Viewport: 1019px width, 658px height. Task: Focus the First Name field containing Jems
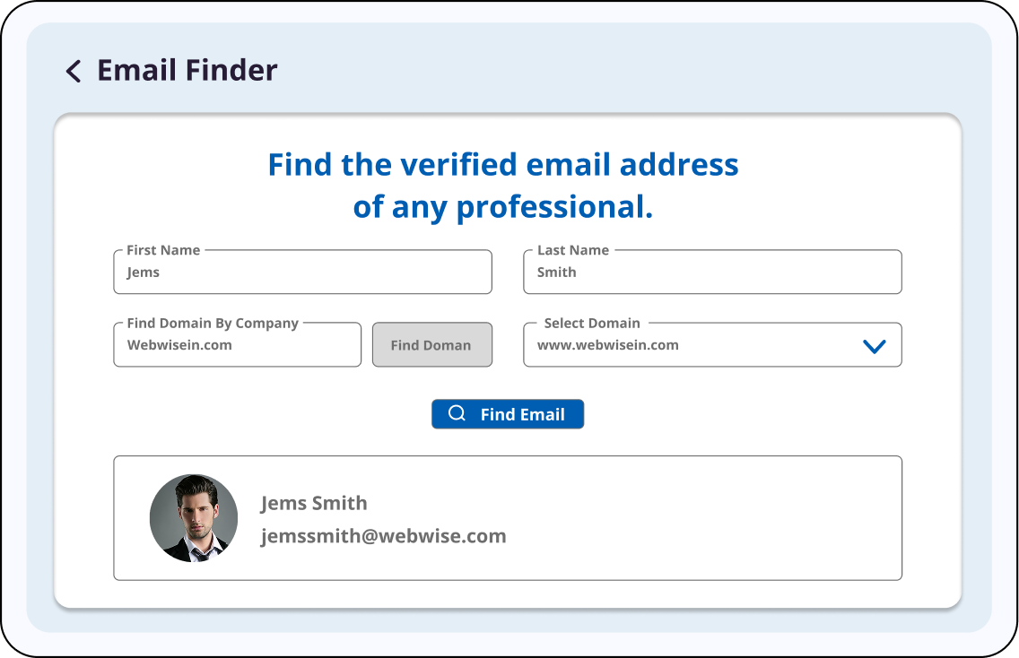tap(302, 273)
